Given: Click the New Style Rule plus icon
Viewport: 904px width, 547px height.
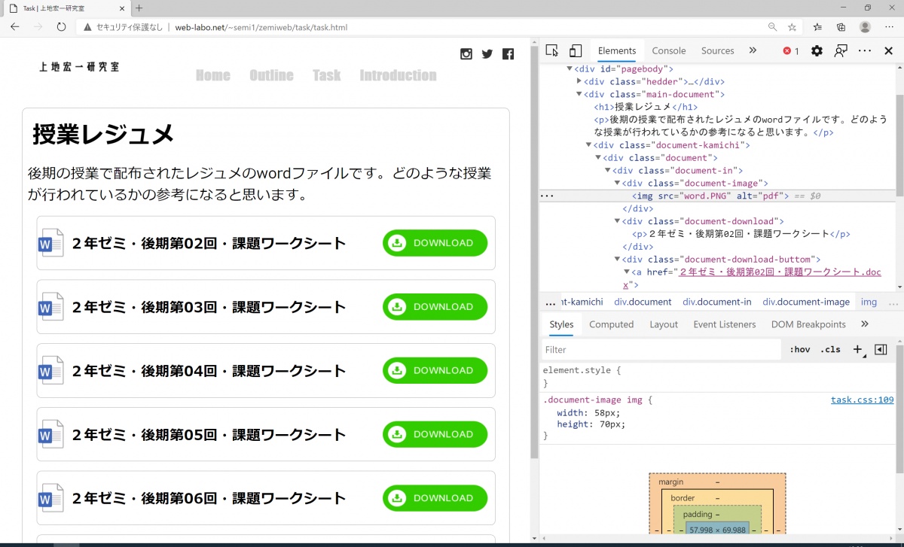Looking at the screenshot, I should [857, 349].
